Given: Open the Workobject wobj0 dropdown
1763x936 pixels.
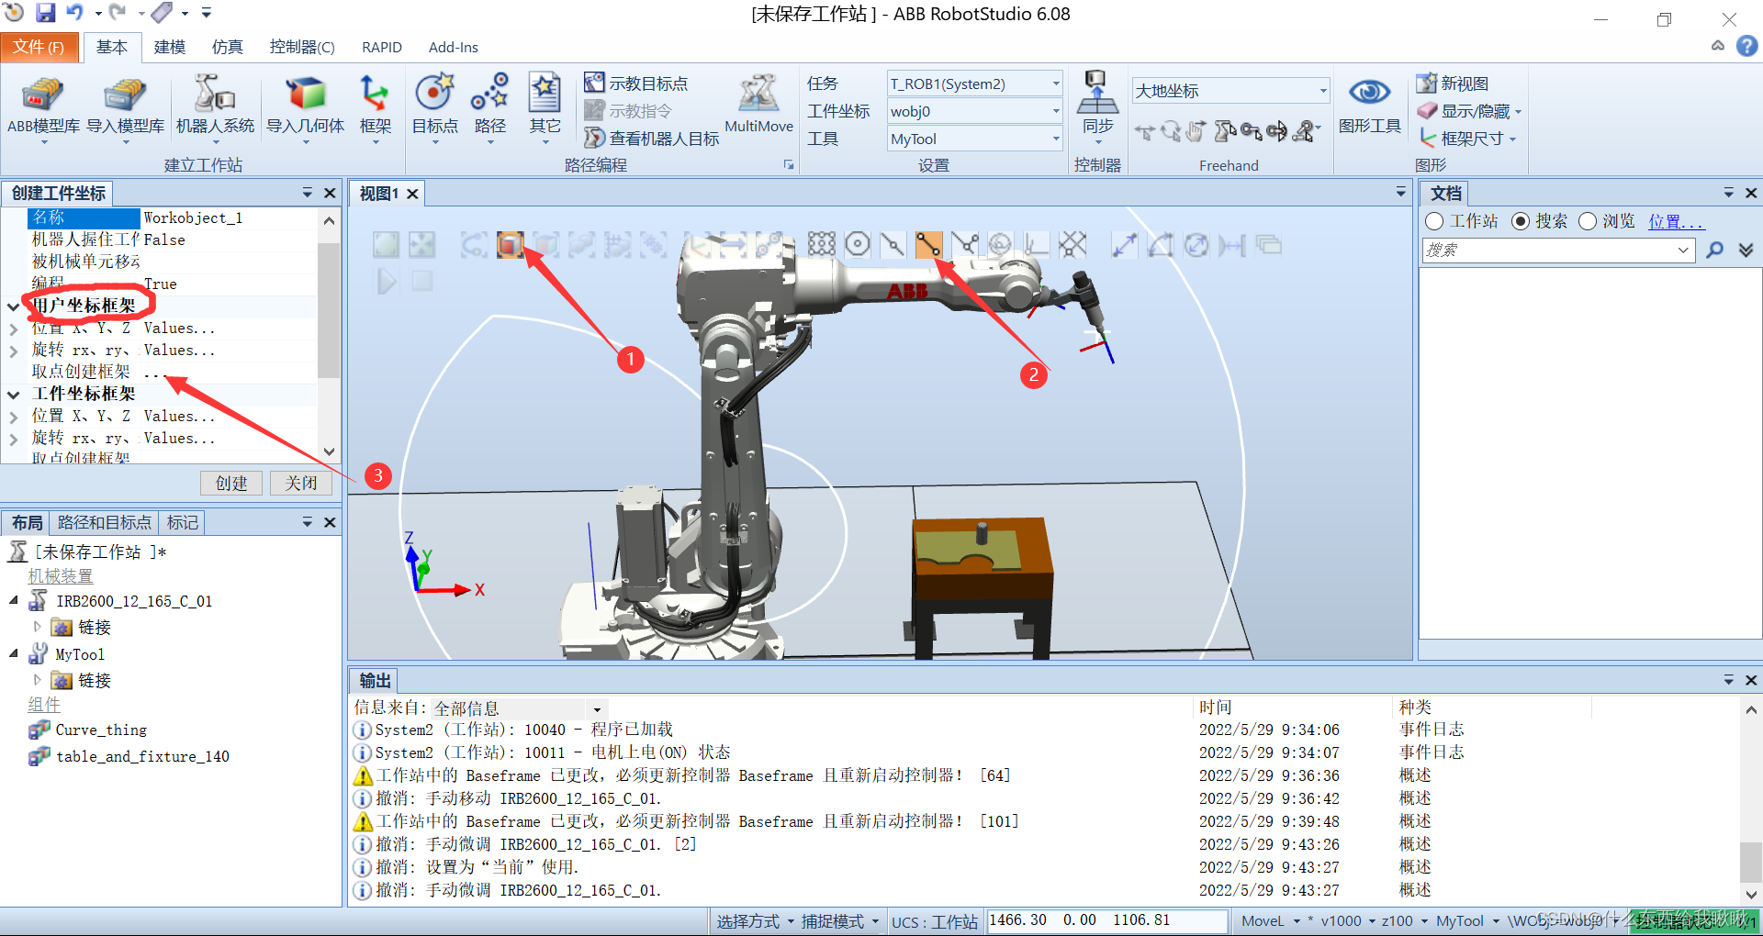Looking at the screenshot, I should 974,111.
